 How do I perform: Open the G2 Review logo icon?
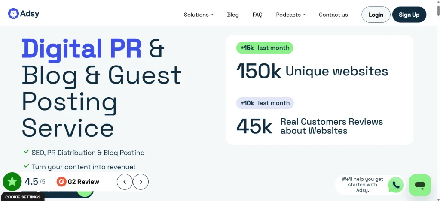[x=61, y=182]
